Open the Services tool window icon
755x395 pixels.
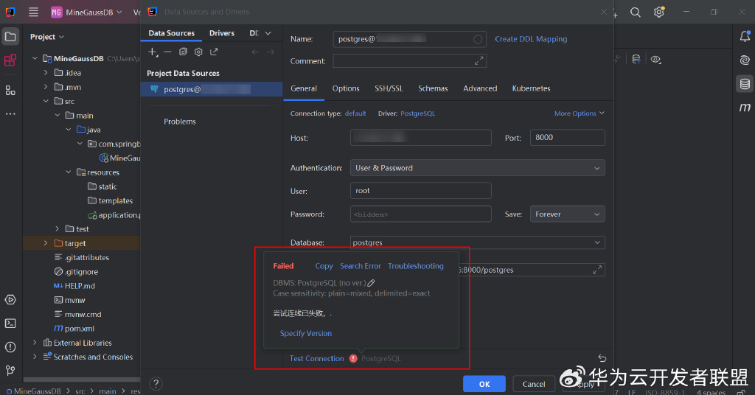coord(10,300)
